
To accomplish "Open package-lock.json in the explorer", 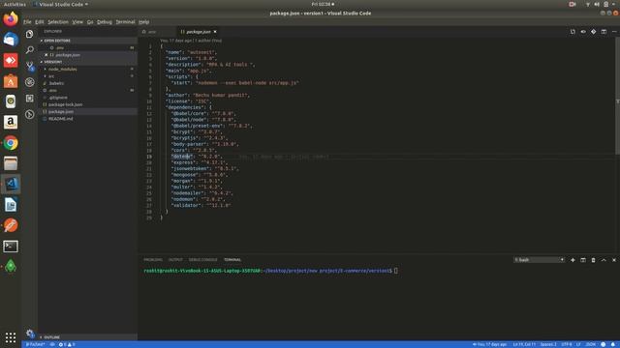I will [x=65, y=104].
